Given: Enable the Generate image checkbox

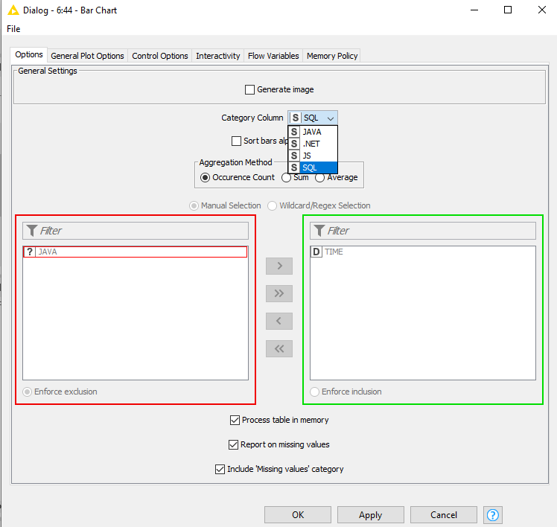Looking at the screenshot, I should coord(249,89).
